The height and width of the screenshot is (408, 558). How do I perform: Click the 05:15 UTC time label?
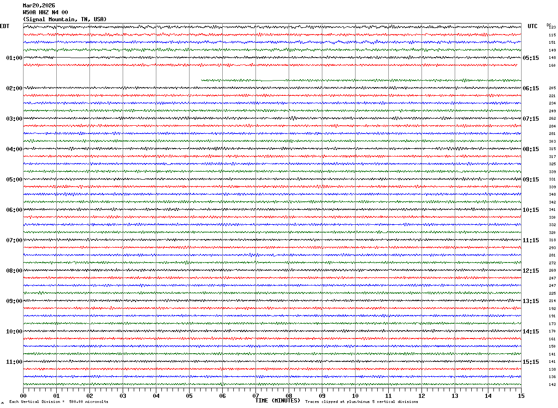pyautogui.click(x=531, y=58)
